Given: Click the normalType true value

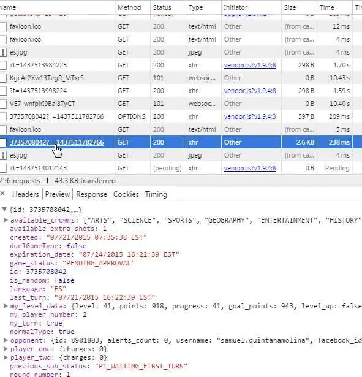Looking at the screenshot, I should [x=66, y=332].
